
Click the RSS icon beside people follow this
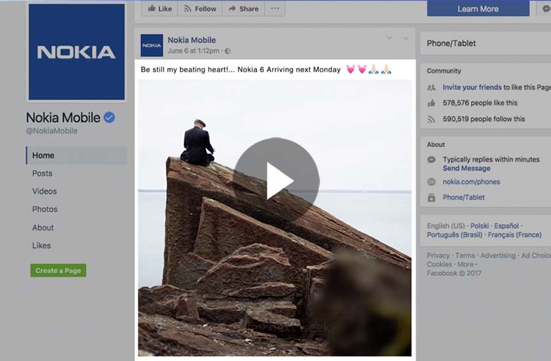(431, 119)
